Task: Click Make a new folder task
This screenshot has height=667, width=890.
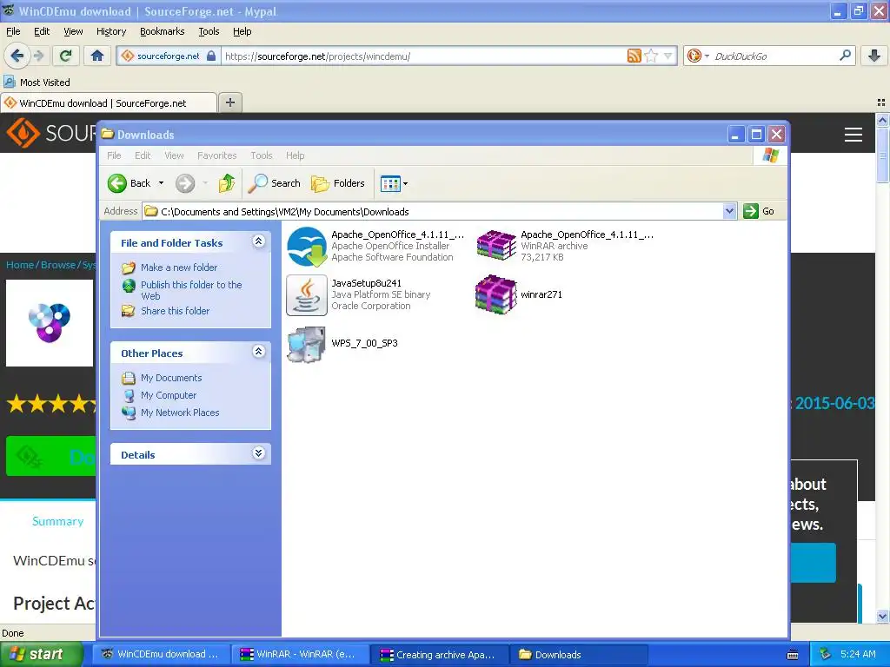Action: tap(179, 267)
